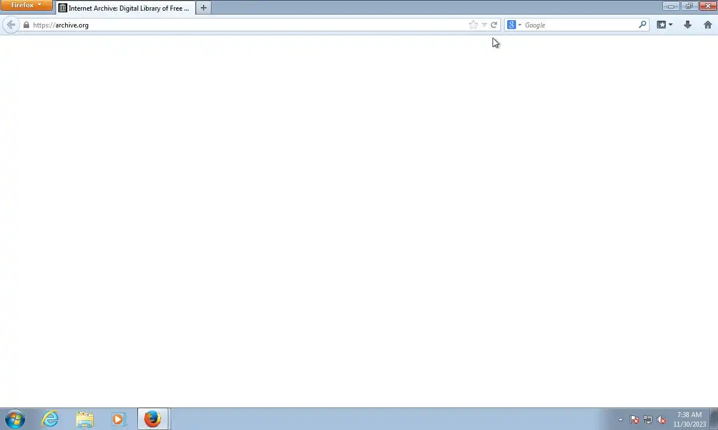Launch Windows Media Player from taskbar
718x430 pixels.
(119, 419)
